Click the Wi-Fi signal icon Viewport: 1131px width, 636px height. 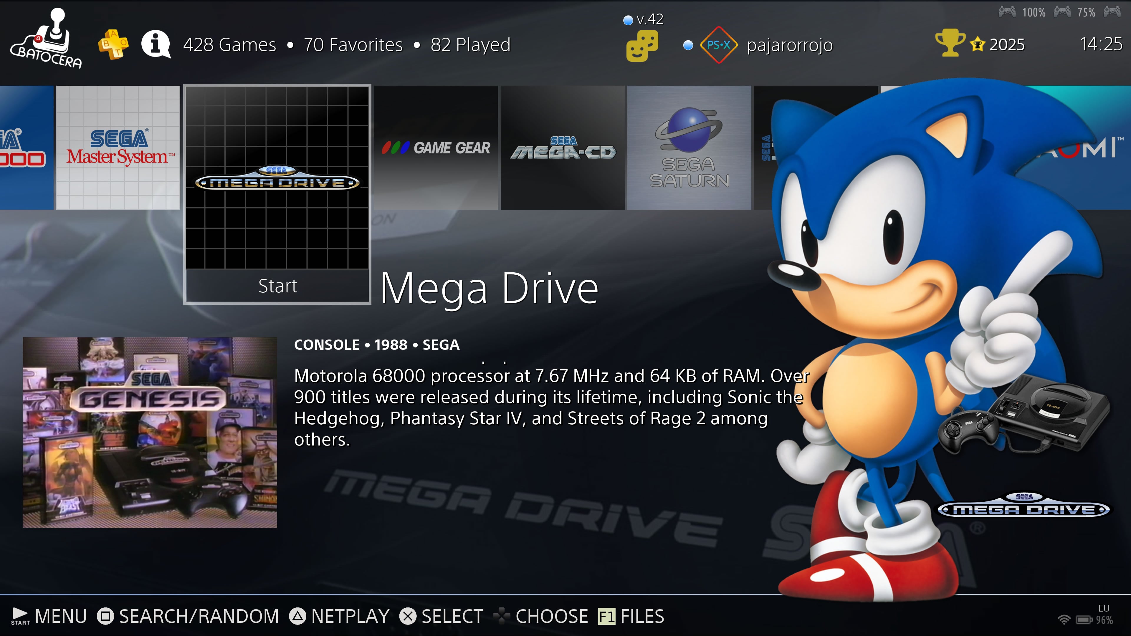pos(1064,619)
